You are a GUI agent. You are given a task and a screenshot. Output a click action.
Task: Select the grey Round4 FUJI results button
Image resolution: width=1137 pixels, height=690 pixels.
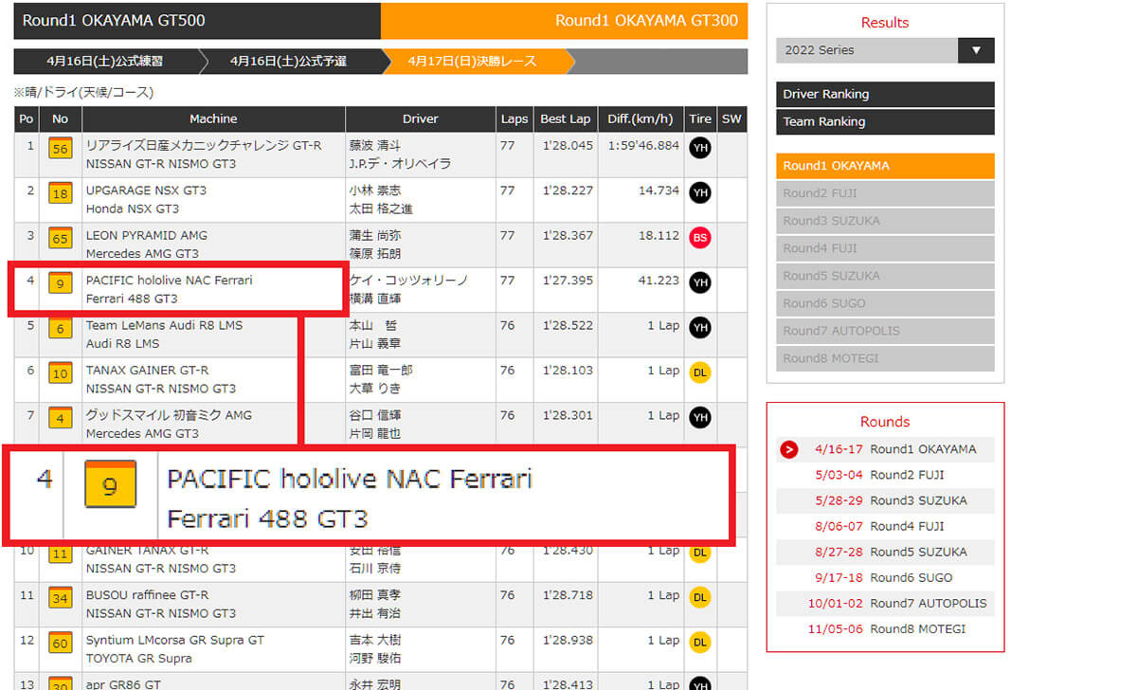[x=885, y=248]
